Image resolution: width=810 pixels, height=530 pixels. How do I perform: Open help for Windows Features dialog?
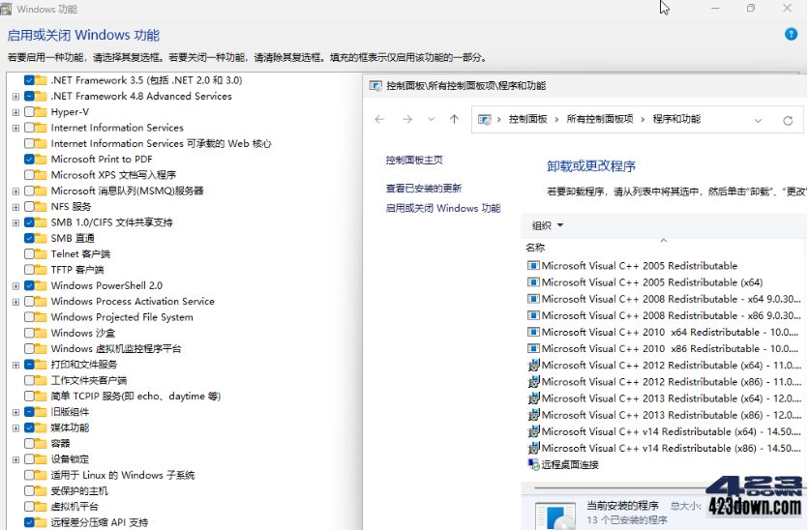coord(791,35)
